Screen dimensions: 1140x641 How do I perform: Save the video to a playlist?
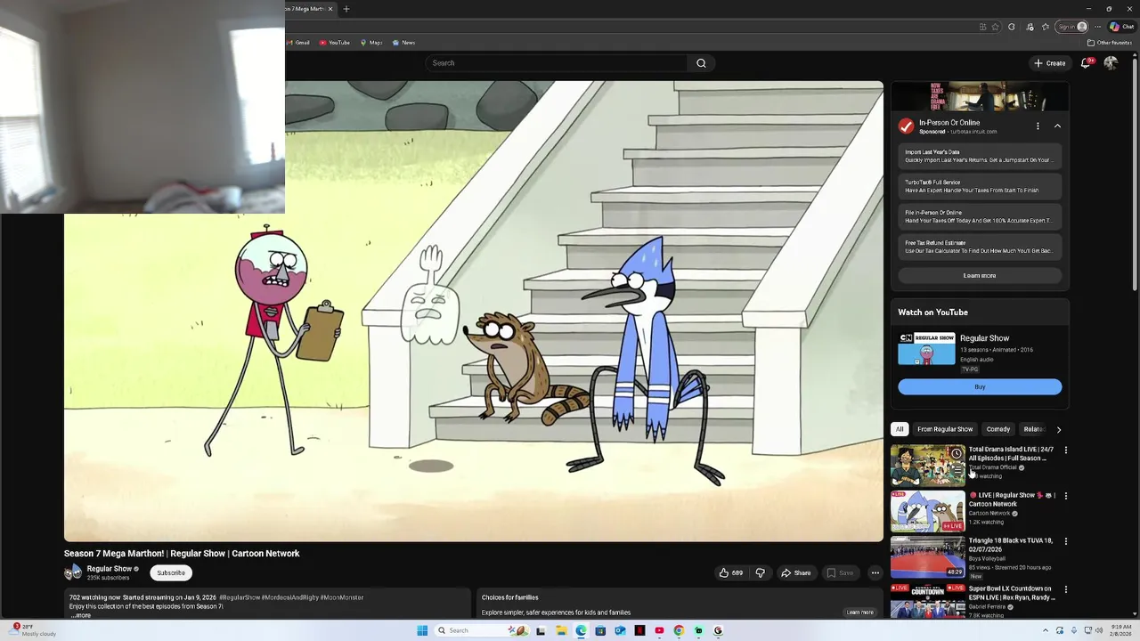840,572
